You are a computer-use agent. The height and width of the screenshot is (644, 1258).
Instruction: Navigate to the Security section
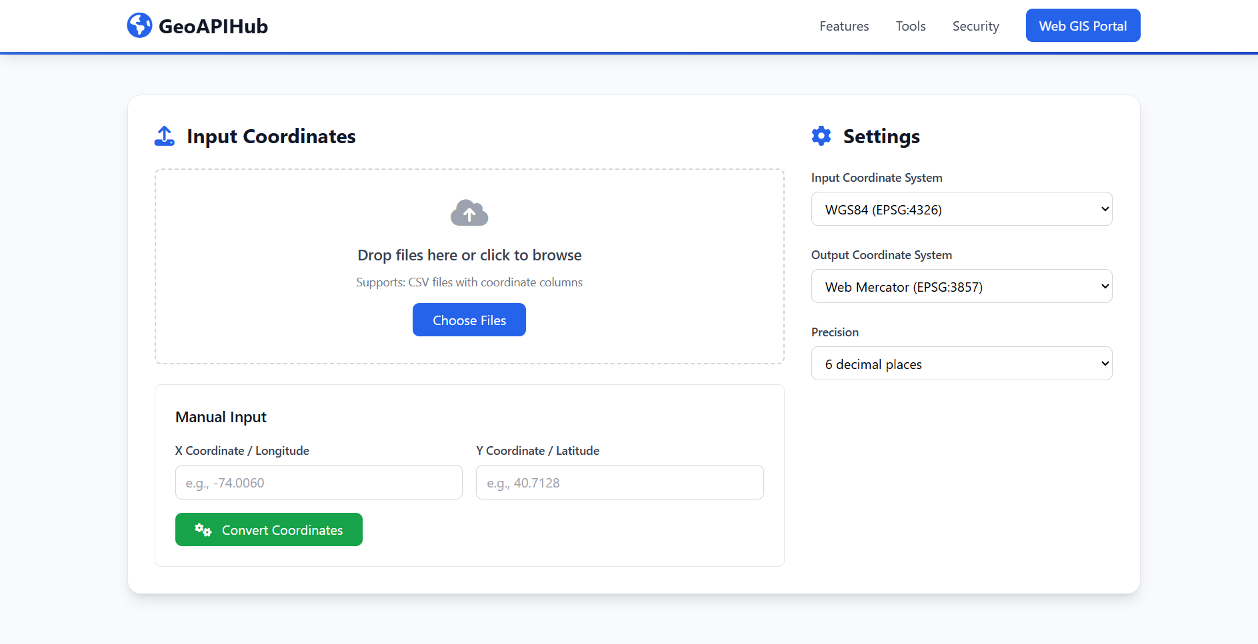pyautogui.click(x=975, y=26)
